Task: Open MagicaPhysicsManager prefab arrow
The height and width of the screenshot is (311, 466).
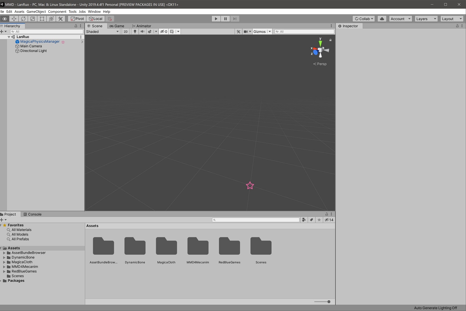Action: pos(82,42)
